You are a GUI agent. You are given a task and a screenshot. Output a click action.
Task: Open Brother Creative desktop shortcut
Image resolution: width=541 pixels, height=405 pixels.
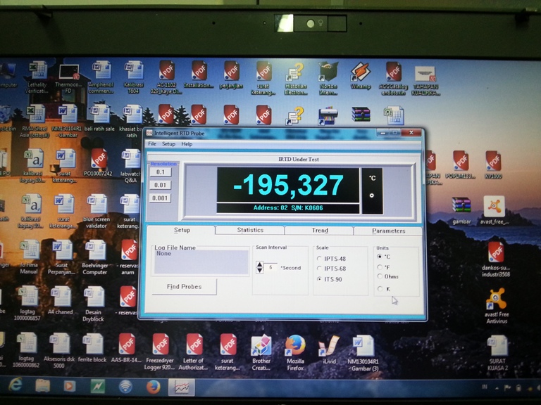pos(261,346)
